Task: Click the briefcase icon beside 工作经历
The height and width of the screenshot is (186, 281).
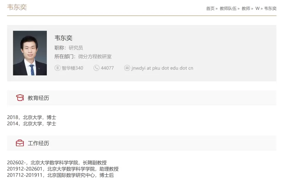Action: pos(20,143)
